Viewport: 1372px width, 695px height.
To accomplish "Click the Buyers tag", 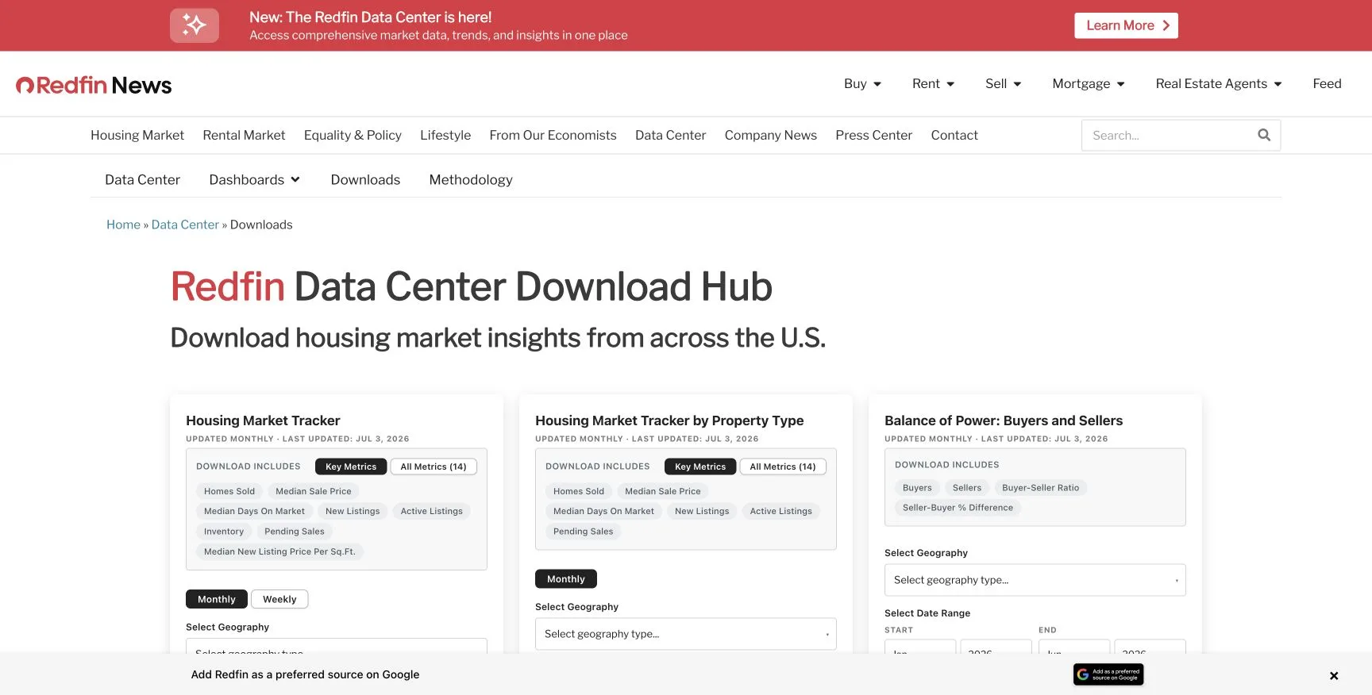I will (x=917, y=488).
